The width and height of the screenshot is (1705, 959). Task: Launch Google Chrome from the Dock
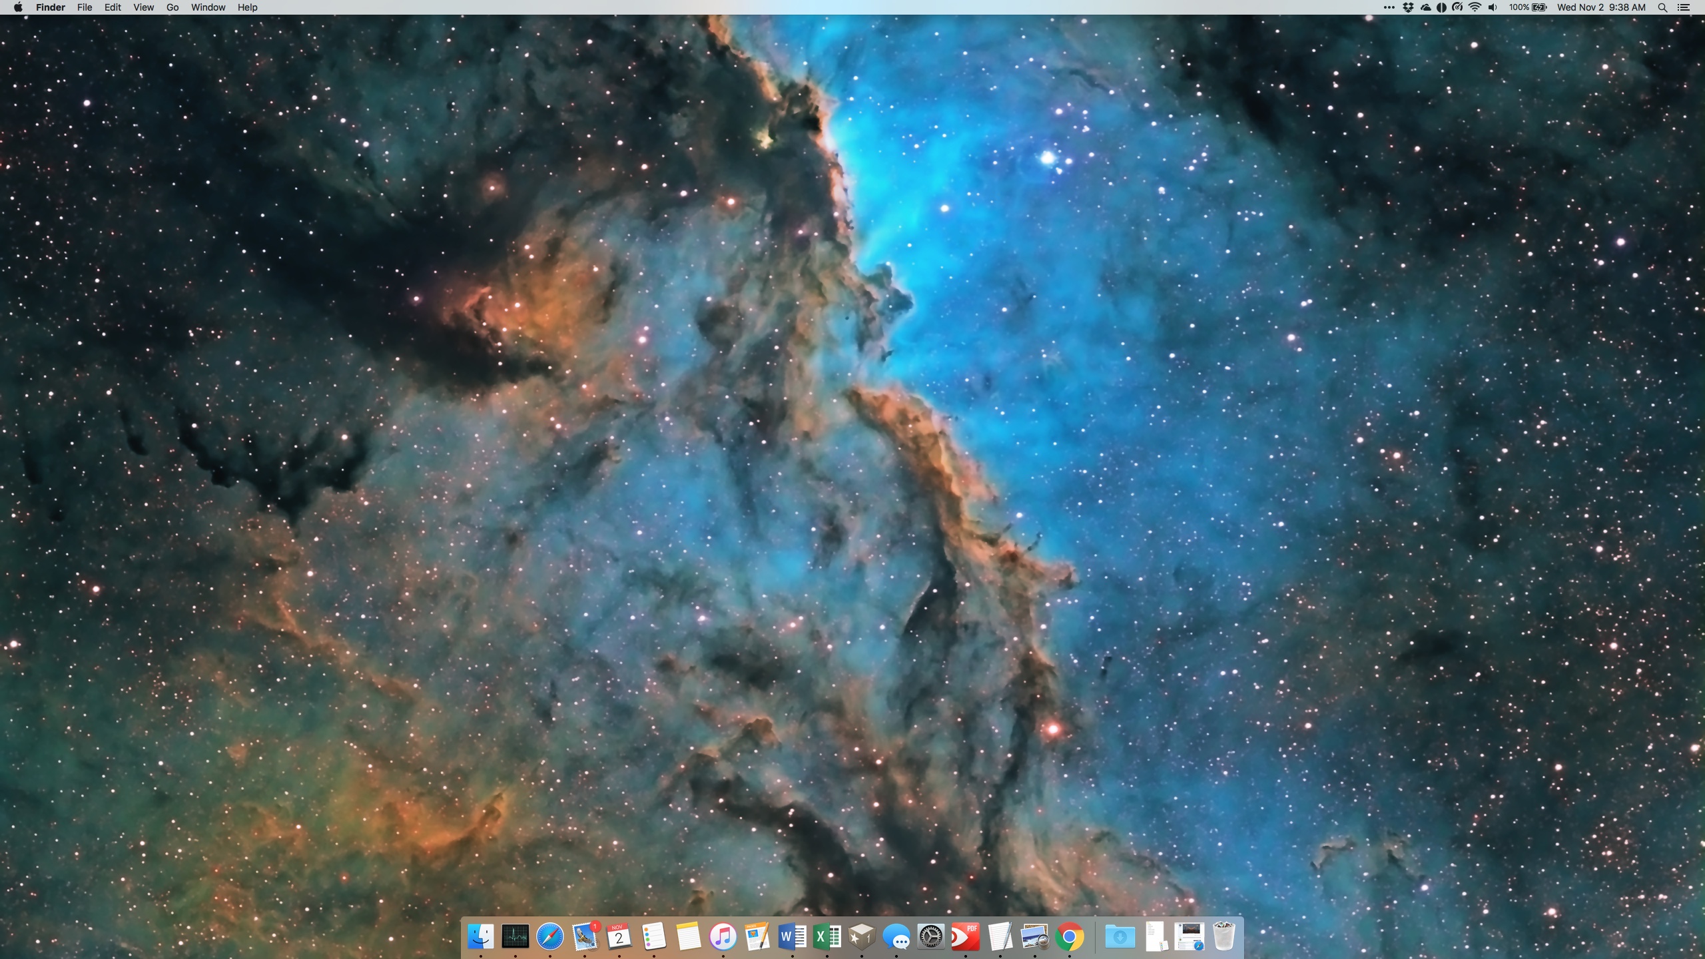click(1069, 937)
